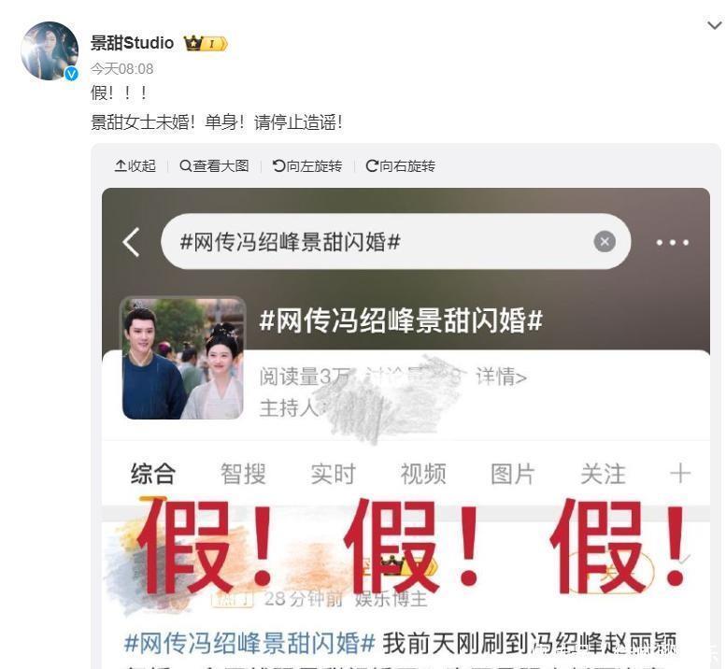Viewport: 726px width, 669px height.
Task: Open the 今天08:08 post timestamp
Action: pos(121,69)
